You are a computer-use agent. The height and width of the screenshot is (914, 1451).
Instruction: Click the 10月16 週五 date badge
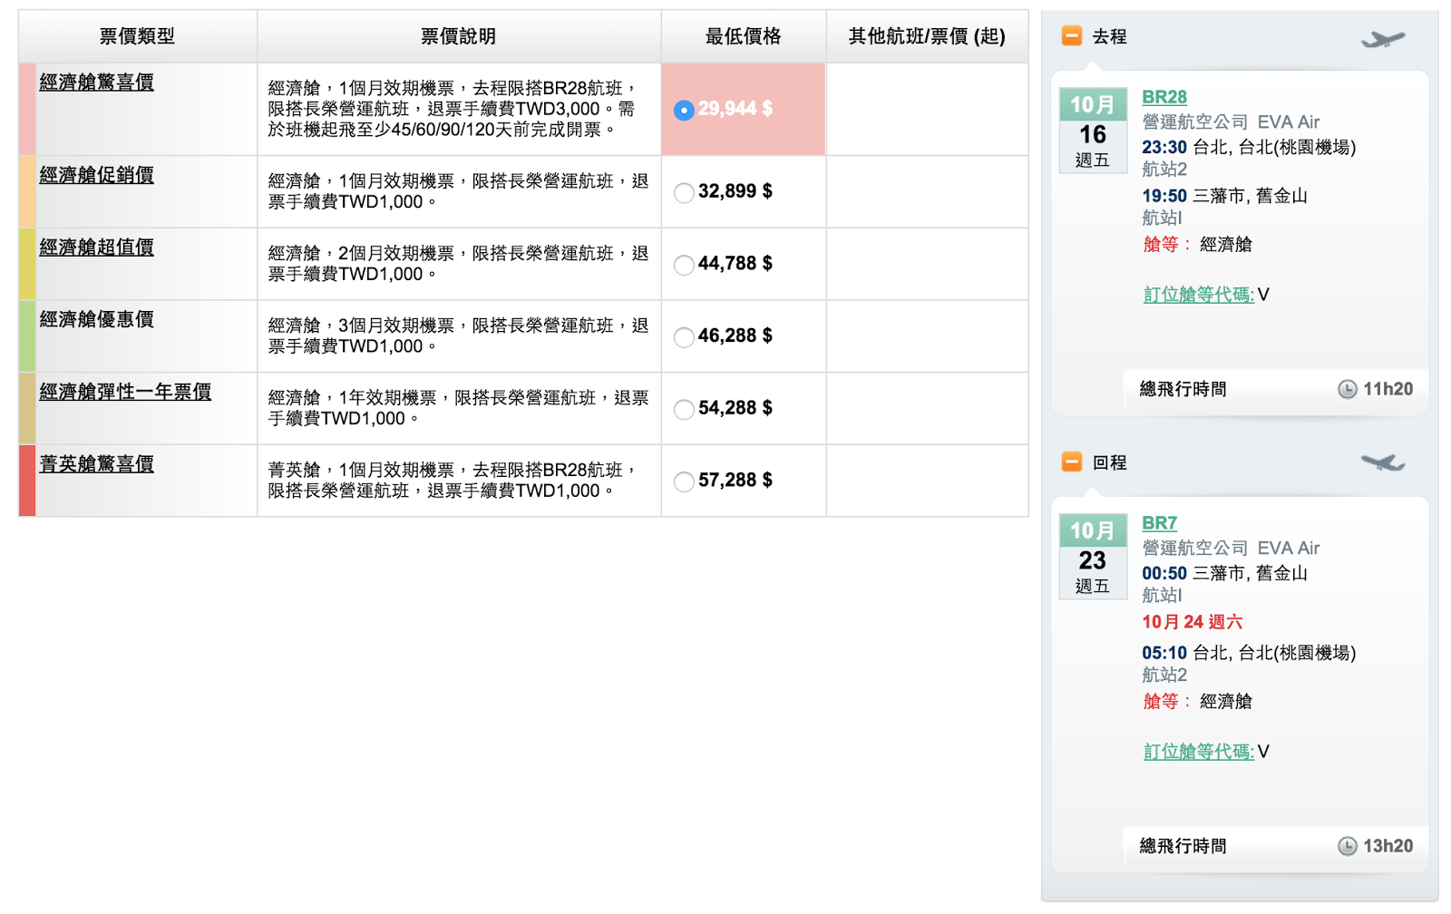(1093, 129)
